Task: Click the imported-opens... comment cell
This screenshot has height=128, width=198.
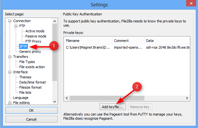Action: click(128, 47)
